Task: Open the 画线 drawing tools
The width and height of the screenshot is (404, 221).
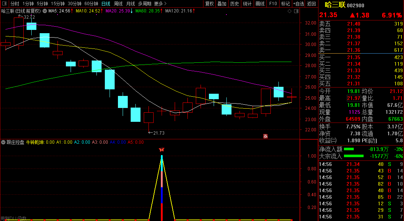Action: tap(260, 4)
